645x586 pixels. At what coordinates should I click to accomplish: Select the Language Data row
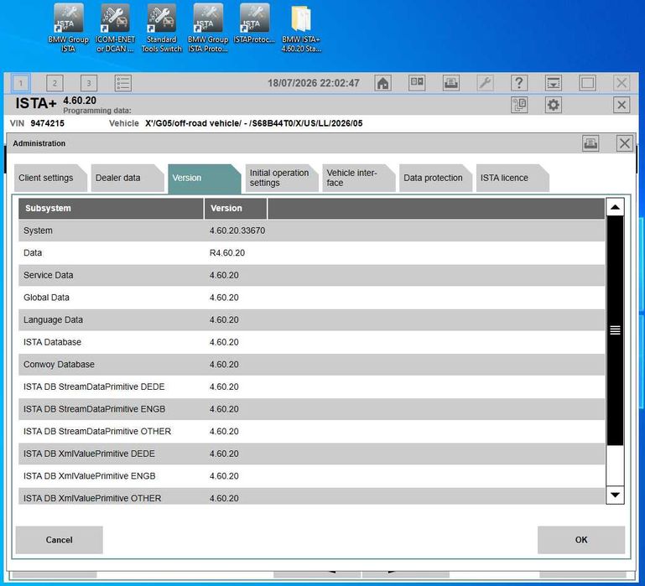tap(311, 320)
